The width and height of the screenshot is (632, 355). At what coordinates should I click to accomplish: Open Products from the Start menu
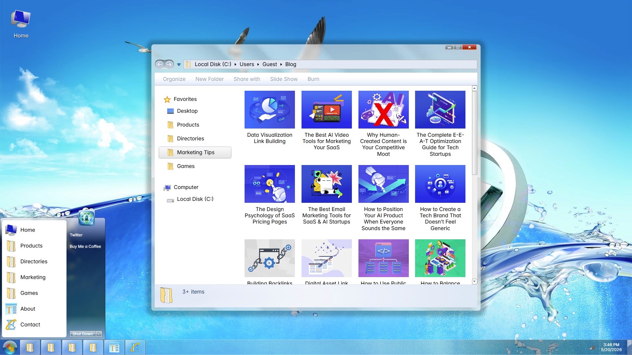point(34,246)
